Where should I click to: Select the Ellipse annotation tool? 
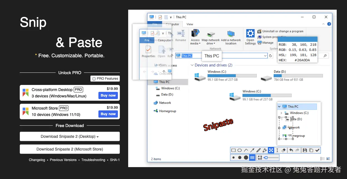tap(240, 150)
